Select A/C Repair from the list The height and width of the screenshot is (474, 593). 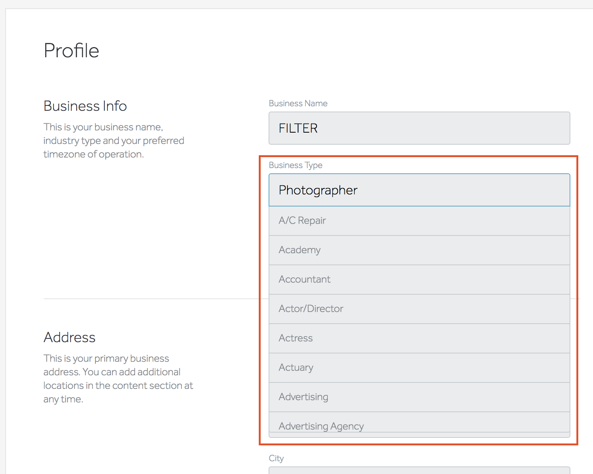click(x=419, y=221)
